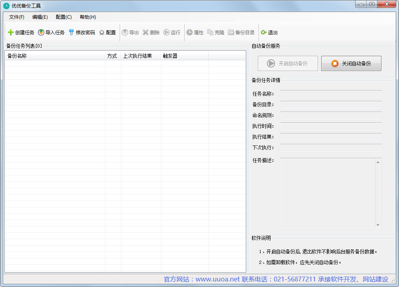Select the 创建任务 (Create Task) toolbar icon
Viewport: 399px width, 287px height.
pos(20,32)
